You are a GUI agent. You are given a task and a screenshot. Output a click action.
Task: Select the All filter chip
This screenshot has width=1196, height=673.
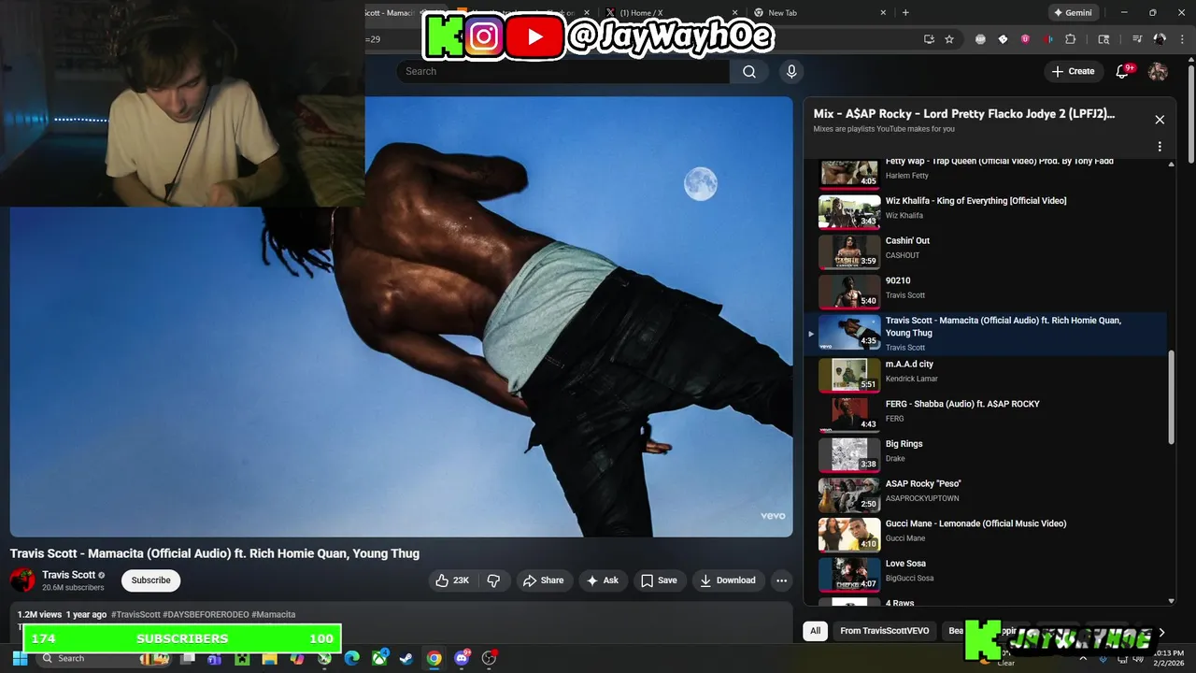(815, 631)
